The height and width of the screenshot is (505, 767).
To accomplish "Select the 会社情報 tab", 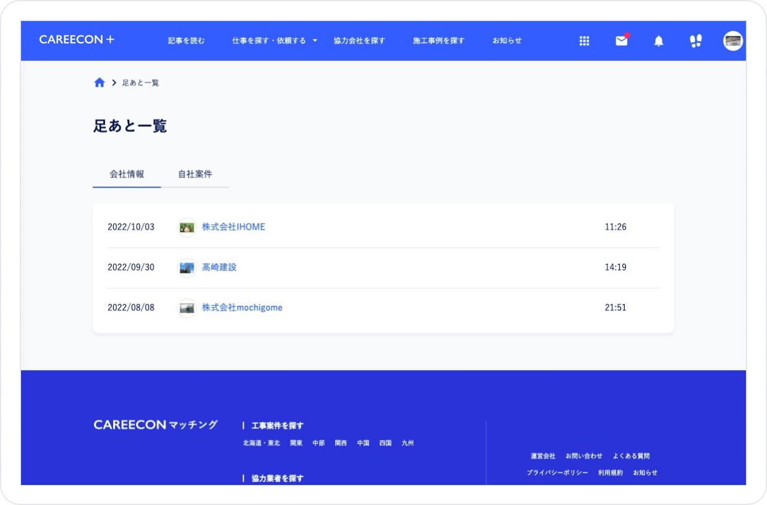I will click(127, 174).
